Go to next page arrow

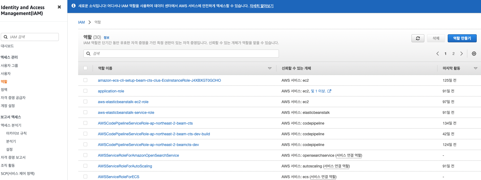(461, 54)
